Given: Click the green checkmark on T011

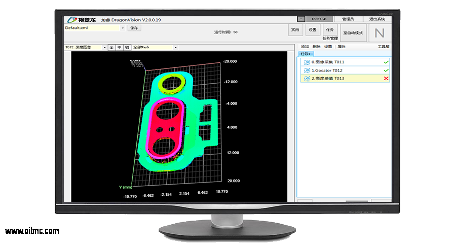Looking at the screenshot, I should point(386,62).
